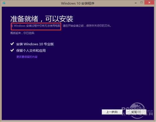Select the 安装 Windows 10 专业版 text
Screen dimensions: 156x122
click(x=35, y=44)
